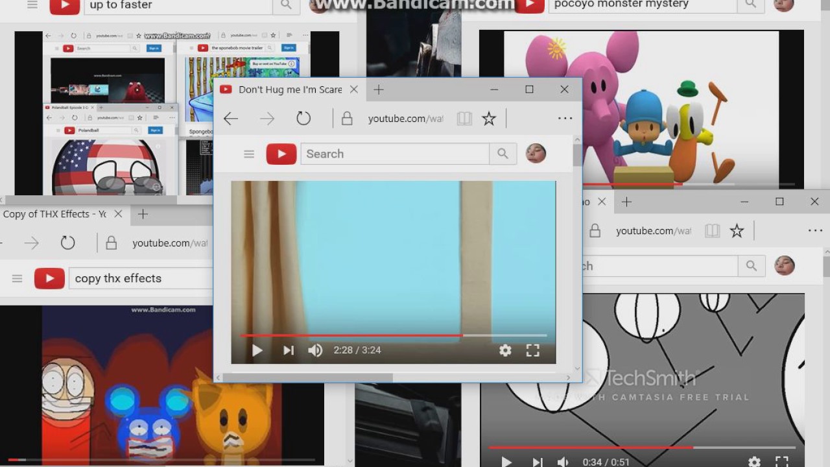Click Forward arrow in Don't Hug Me window
830x467 pixels.
click(267, 118)
